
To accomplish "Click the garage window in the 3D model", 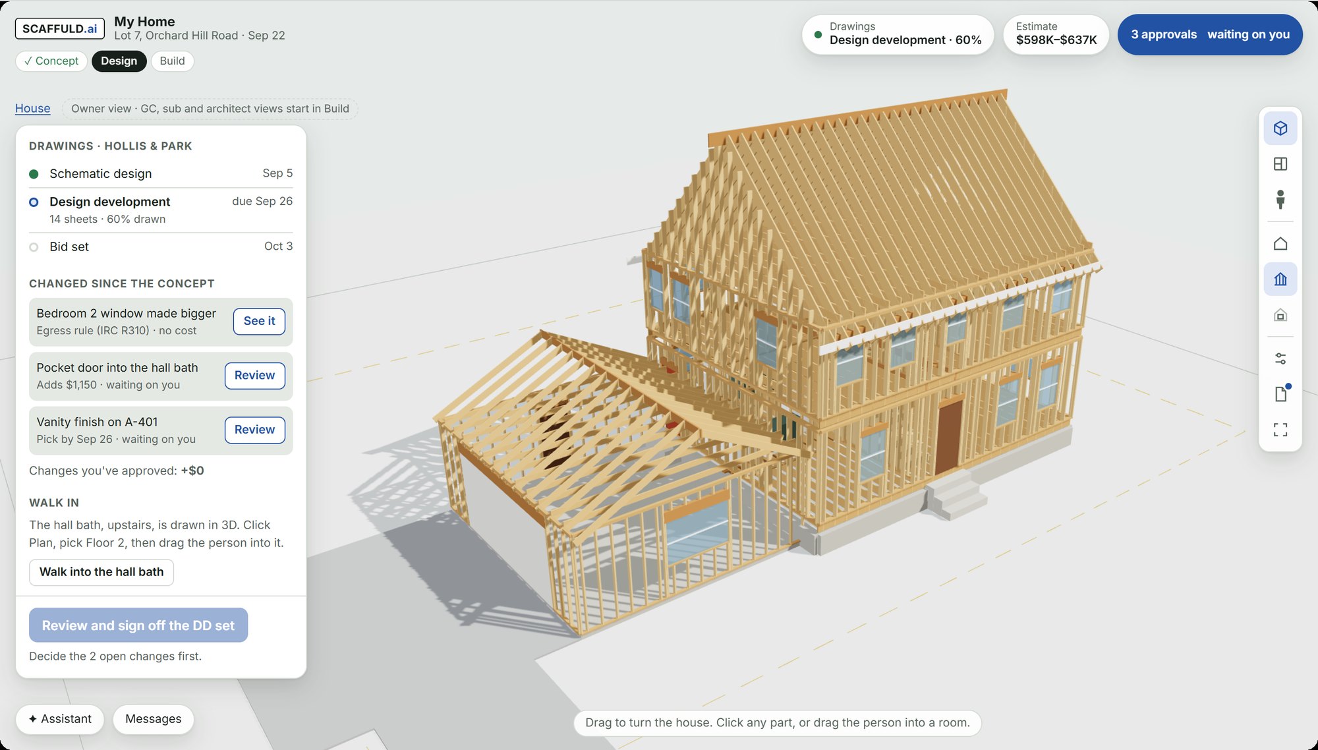I will tap(698, 533).
